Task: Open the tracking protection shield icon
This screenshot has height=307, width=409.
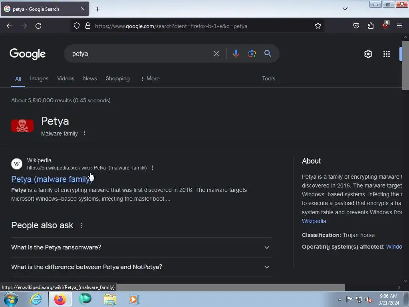Action: coord(76,26)
